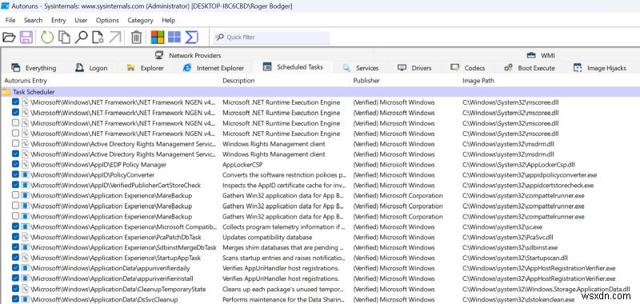640x304 pixels.
Task: Sort by the Autoruns Entry column header
Action: click(x=110, y=80)
